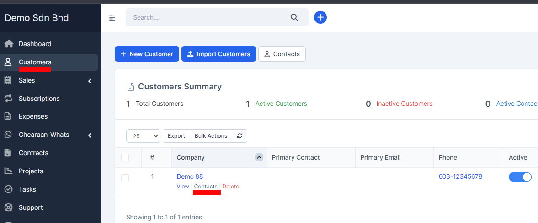Click the search magnifier icon

[x=294, y=17]
